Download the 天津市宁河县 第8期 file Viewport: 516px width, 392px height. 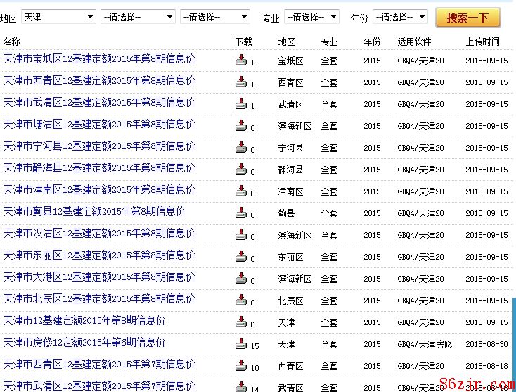(x=241, y=148)
